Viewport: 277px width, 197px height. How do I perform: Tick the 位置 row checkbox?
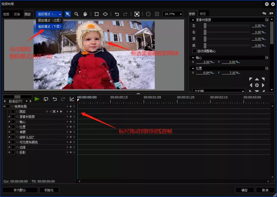click(x=13, y=127)
